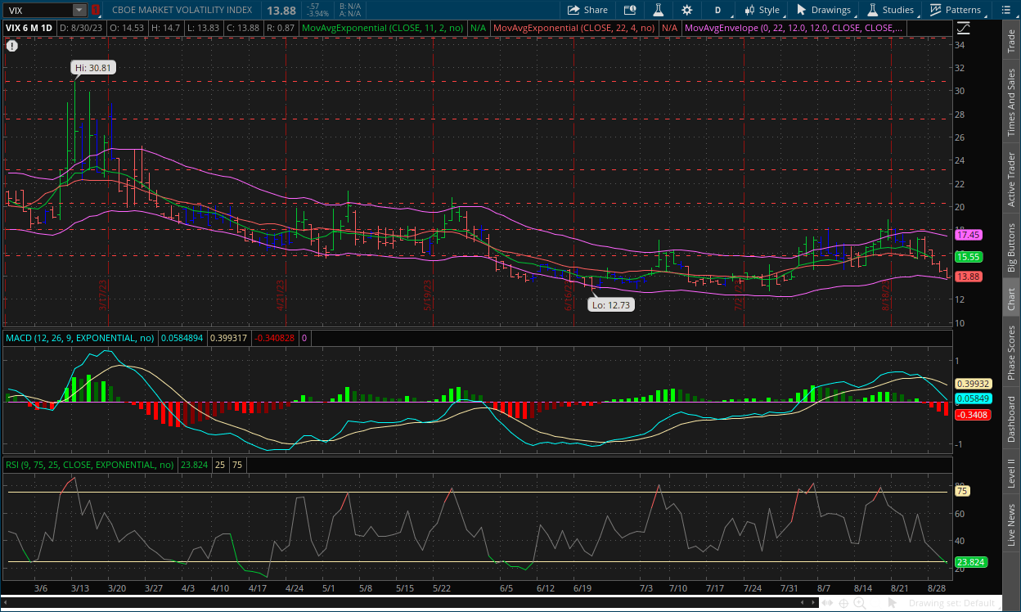Open the flask thinkScript tools icon

pyautogui.click(x=657, y=10)
